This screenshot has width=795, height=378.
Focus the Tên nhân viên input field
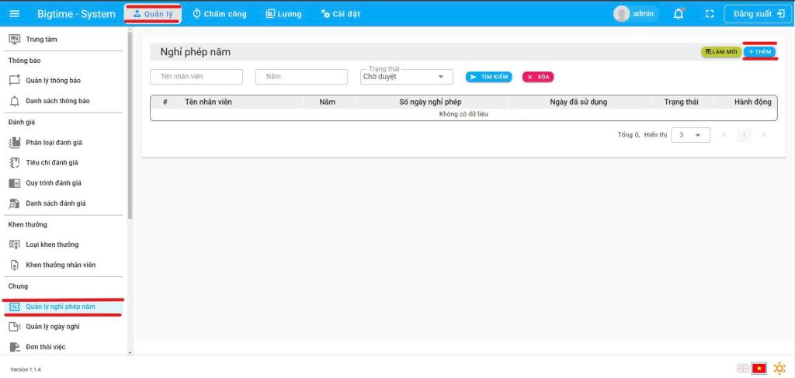click(x=196, y=77)
